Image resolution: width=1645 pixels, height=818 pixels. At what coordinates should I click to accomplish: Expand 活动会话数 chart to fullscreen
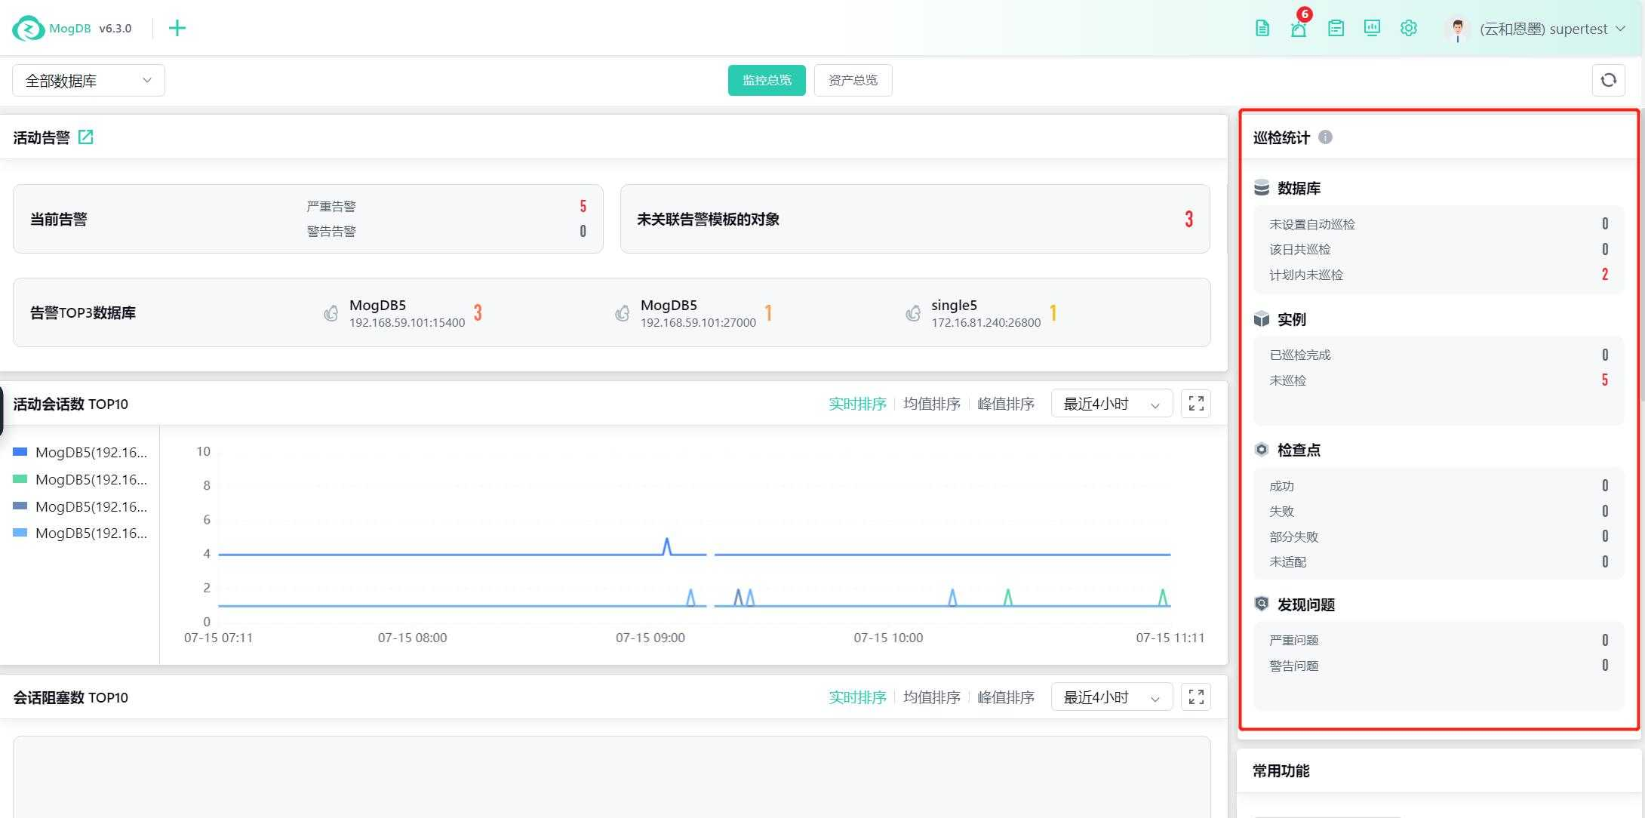1196,404
